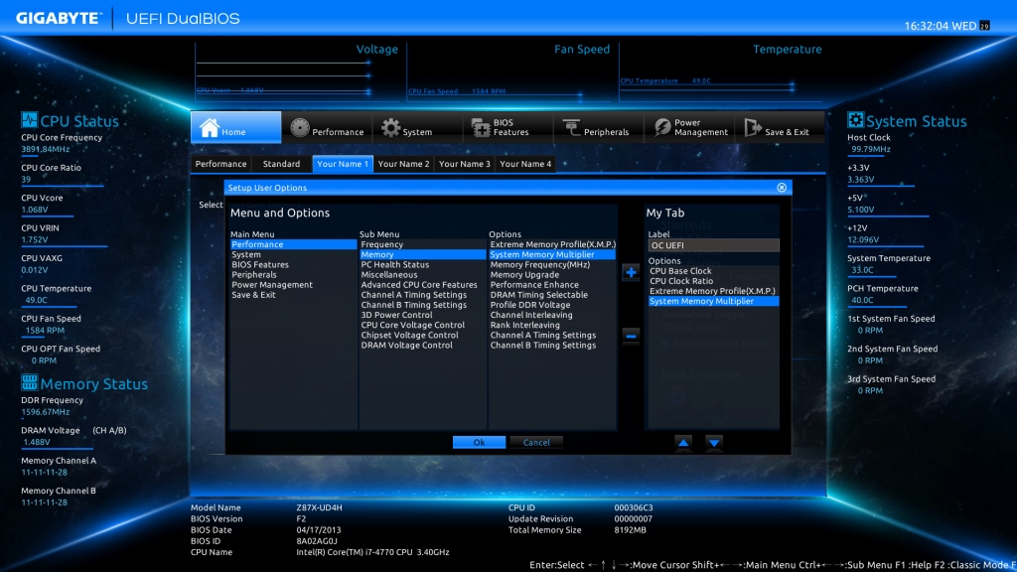Open the Performance main tab
Image resolution: width=1017 pixels, height=572 pixels.
pyautogui.click(x=327, y=127)
